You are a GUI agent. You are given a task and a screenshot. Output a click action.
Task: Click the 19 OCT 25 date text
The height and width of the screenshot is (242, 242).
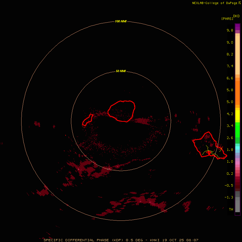tap(173, 240)
